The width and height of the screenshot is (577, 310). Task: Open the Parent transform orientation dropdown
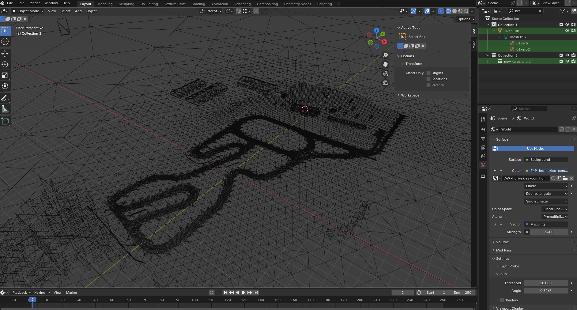point(211,11)
